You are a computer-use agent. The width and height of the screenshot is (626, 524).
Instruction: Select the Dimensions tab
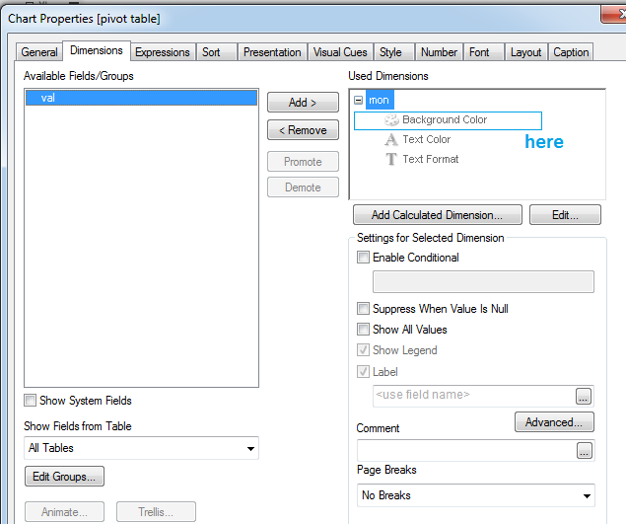[97, 50]
